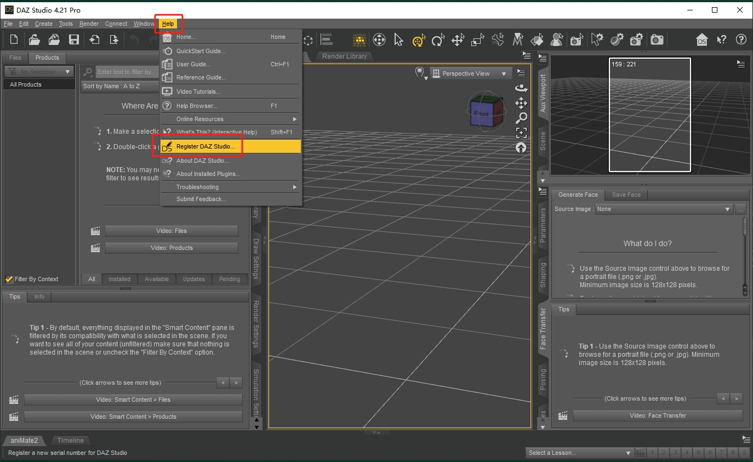Viewport: 753px width, 462px height.
Task: Show the Installed products filter
Action: pos(119,279)
